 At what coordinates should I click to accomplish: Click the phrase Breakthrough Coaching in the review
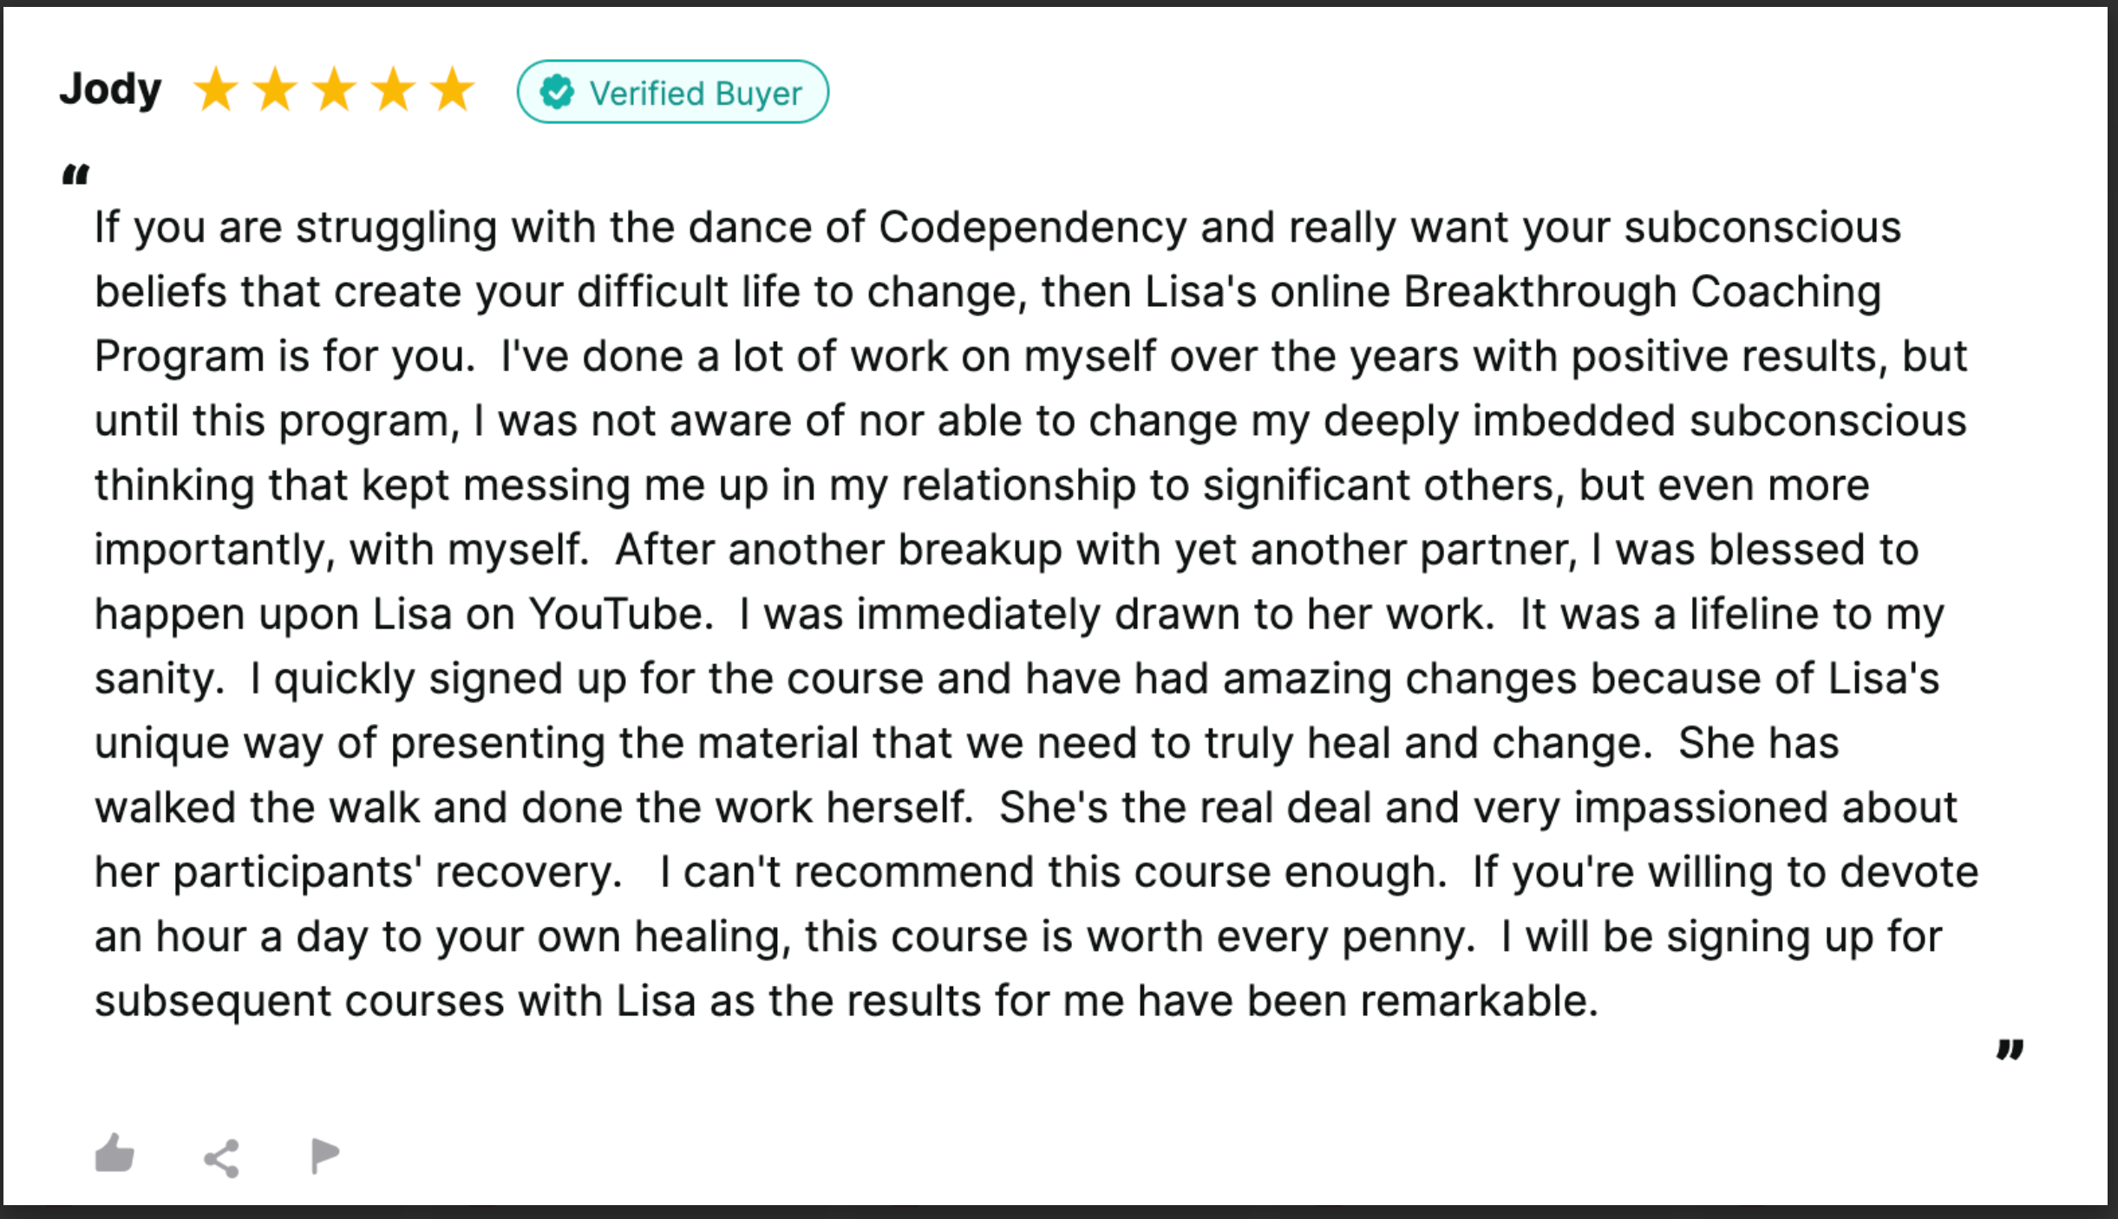tap(1642, 291)
